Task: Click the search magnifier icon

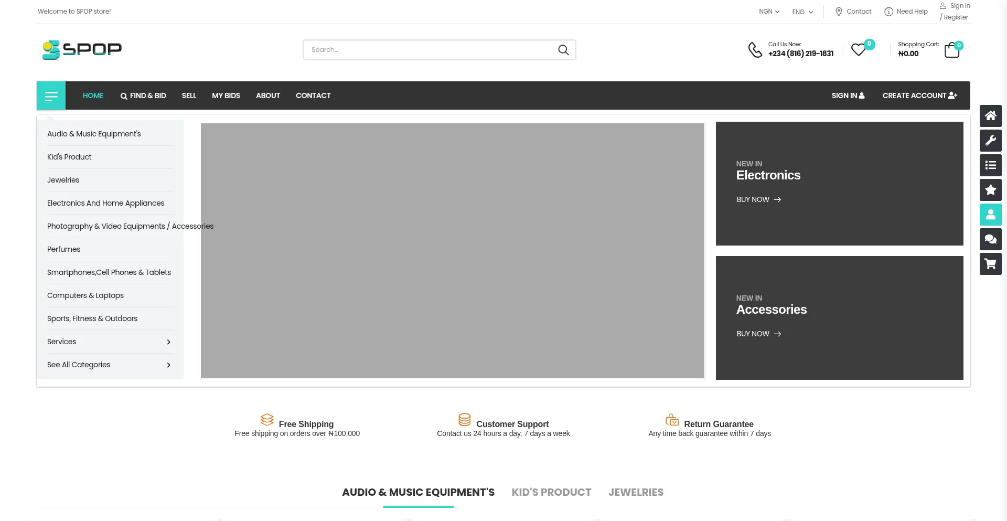Action: click(x=563, y=50)
